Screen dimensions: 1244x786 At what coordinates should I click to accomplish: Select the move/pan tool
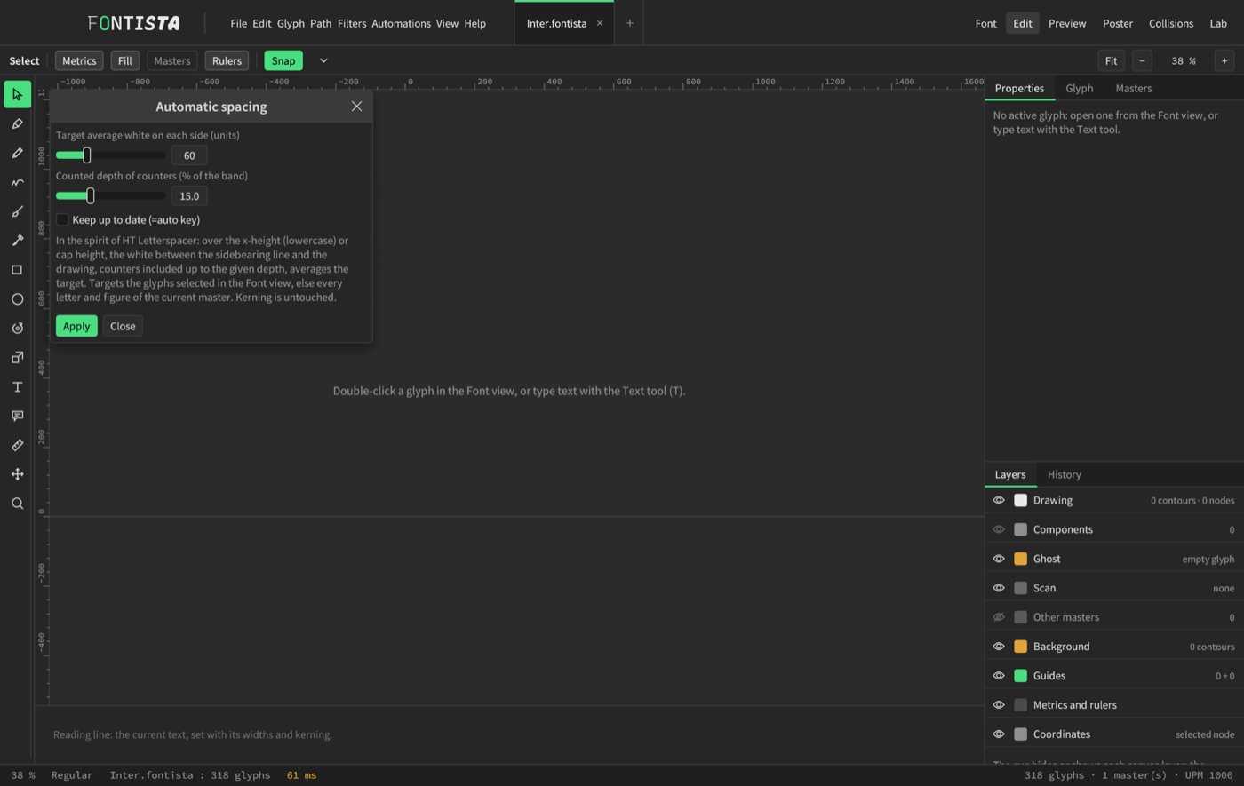[17, 474]
